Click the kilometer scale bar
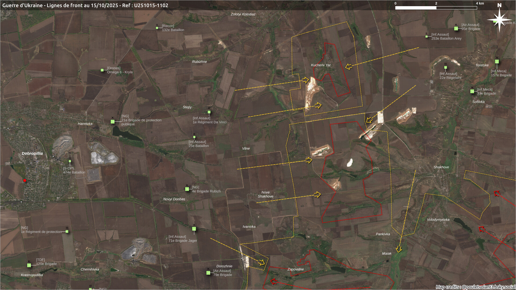 pos(436,8)
